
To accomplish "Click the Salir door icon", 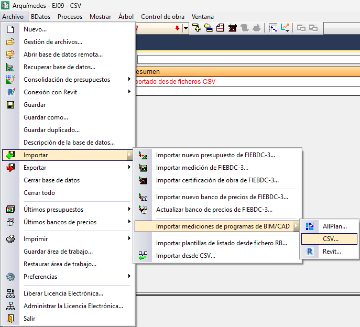I will [x=10, y=319].
